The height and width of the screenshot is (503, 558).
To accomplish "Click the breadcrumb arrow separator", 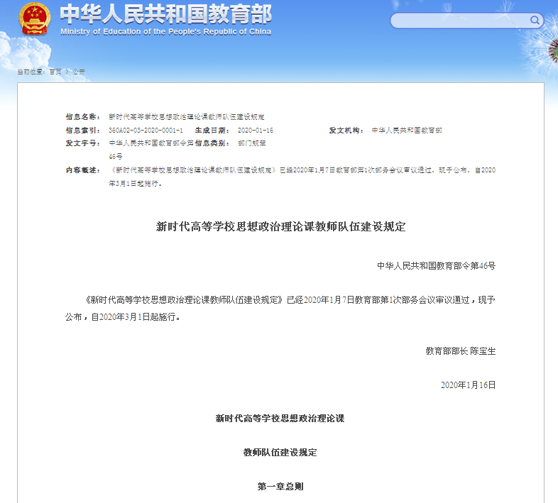I will 67,72.
